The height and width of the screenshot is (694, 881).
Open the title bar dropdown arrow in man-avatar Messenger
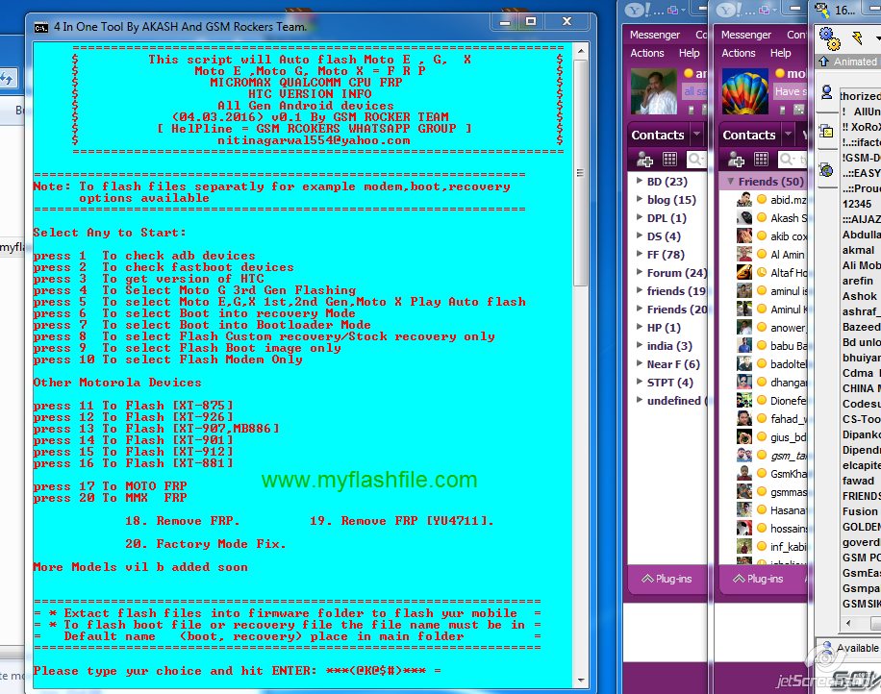(683, 11)
